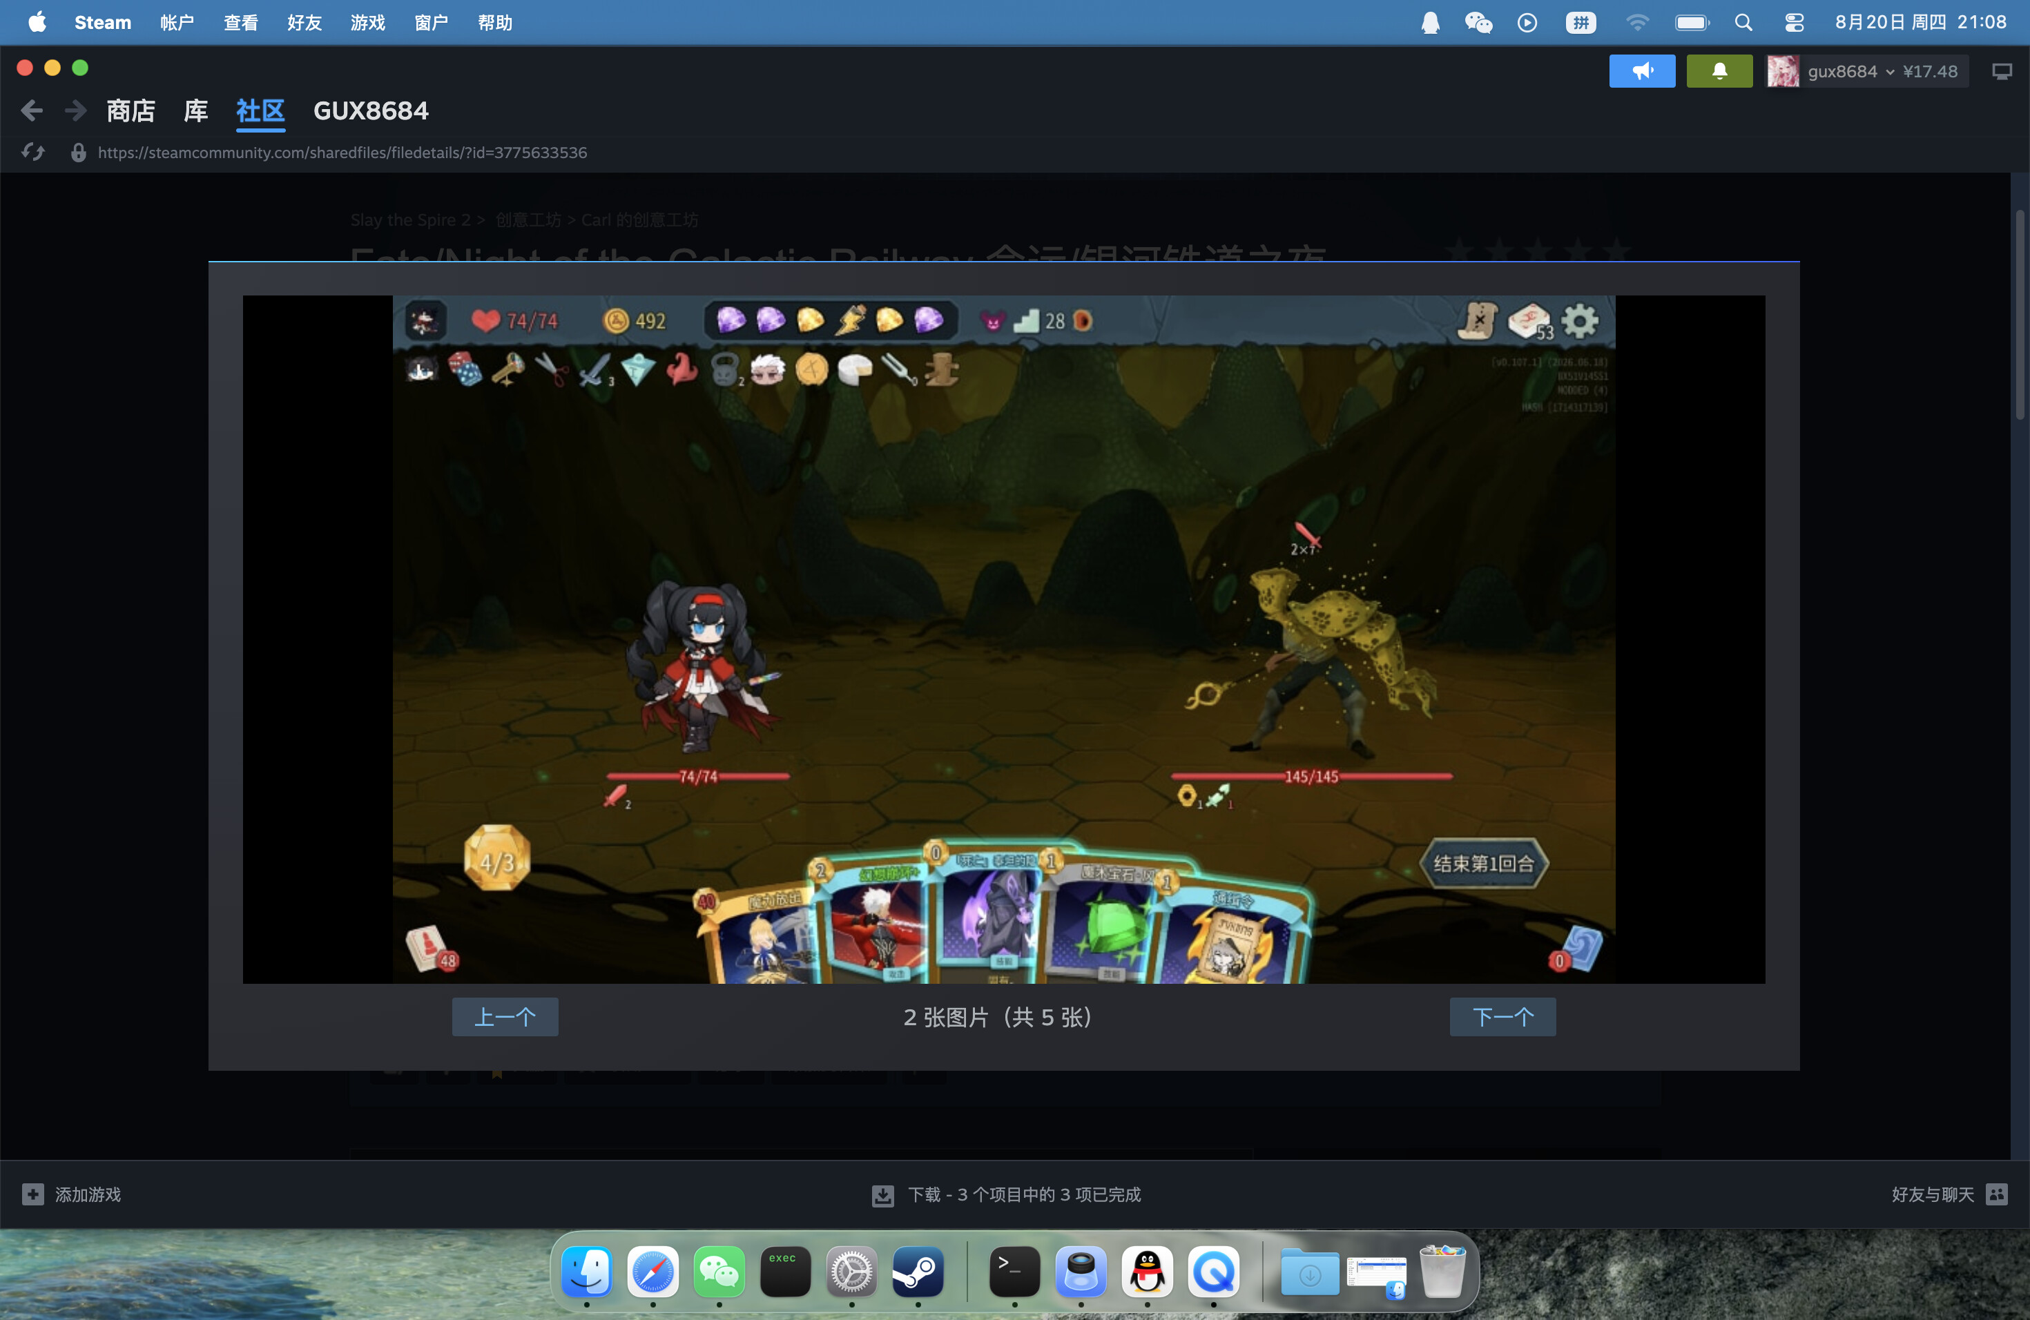Click the Steam back navigation arrow
This screenshot has width=2030, height=1320.
coord(32,110)
